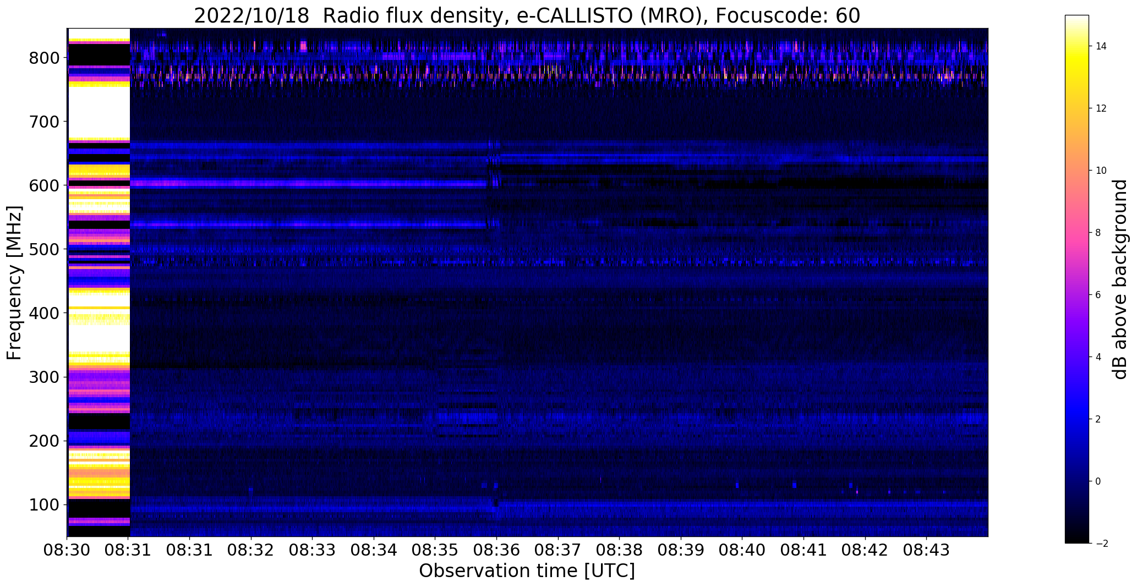Click the 08:30 time tick label
Image resolution: width=1137 pixels, height=587 pixels.
(67, 550)
